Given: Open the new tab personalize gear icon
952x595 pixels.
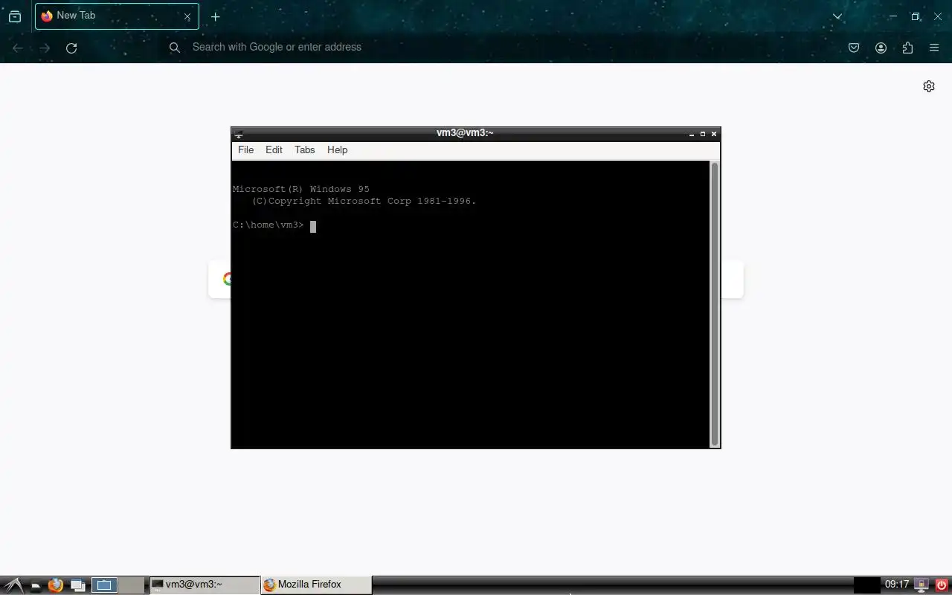Looking at the screenshot, I should tap(929, 86).
